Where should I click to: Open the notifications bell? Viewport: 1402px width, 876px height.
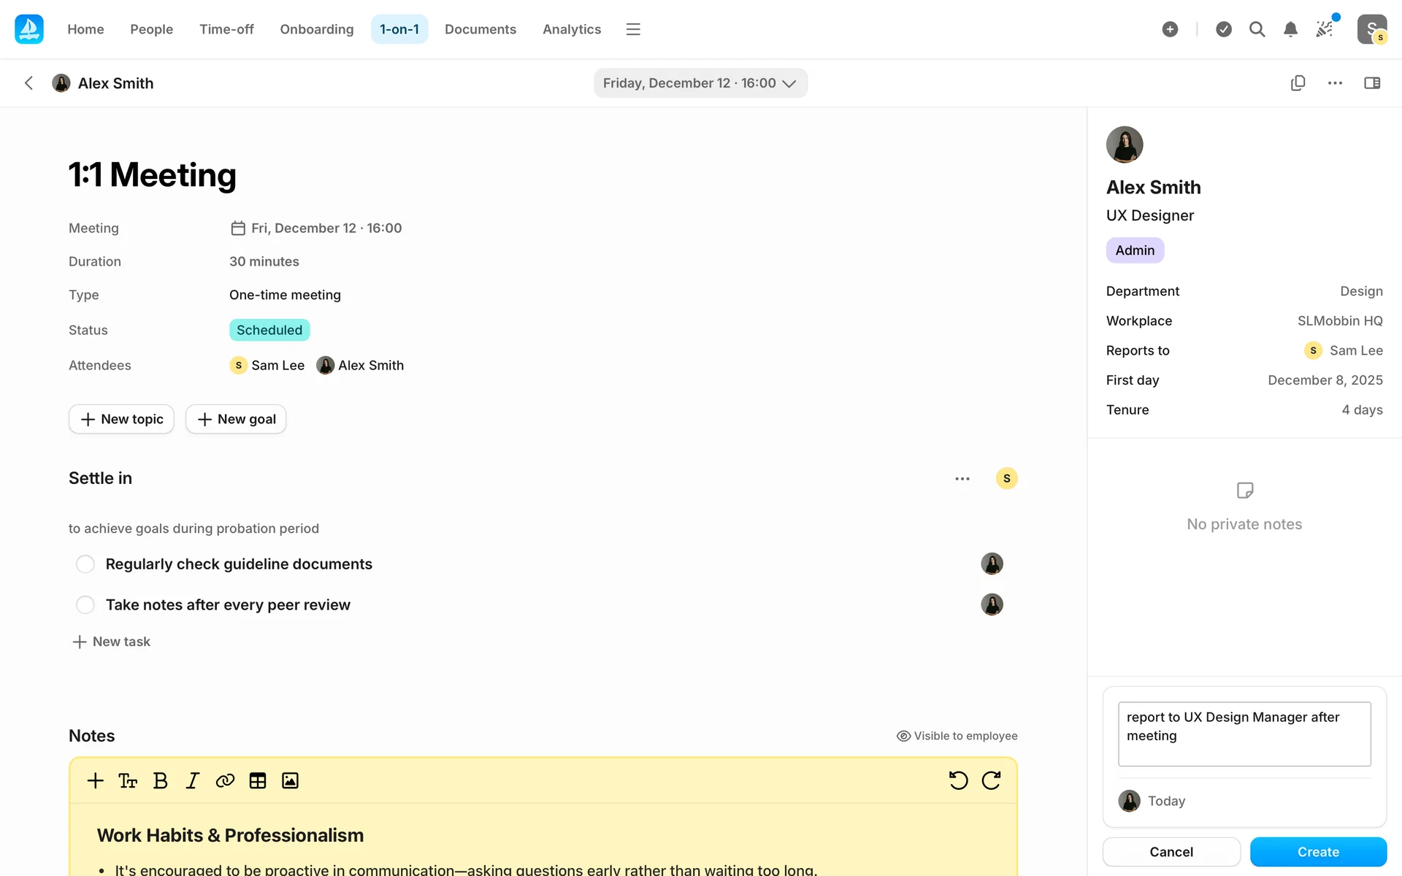pos(1290,29)
